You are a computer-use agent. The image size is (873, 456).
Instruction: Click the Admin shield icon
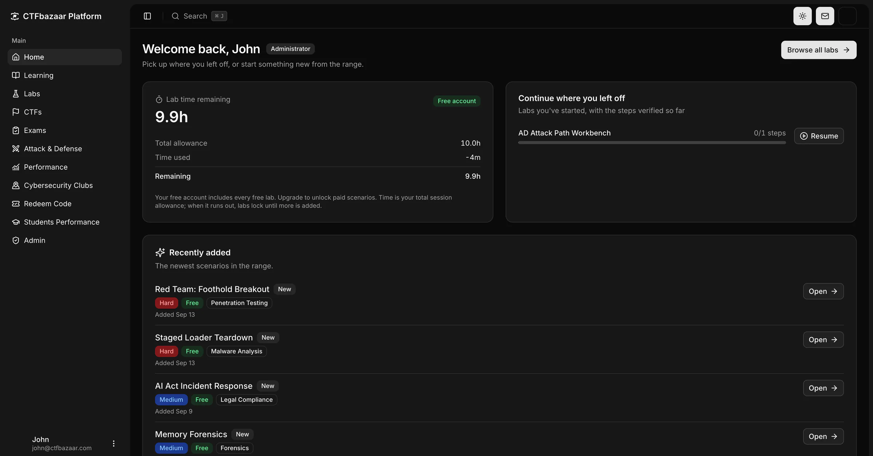[x=16, y=241]
